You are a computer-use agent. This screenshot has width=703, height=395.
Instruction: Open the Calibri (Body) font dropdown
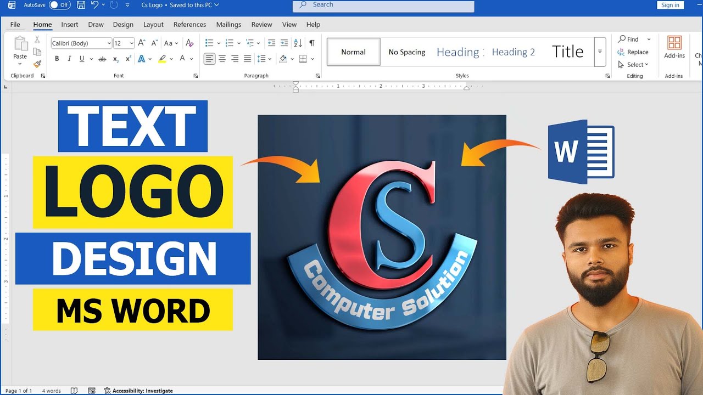tap(81, 43)
